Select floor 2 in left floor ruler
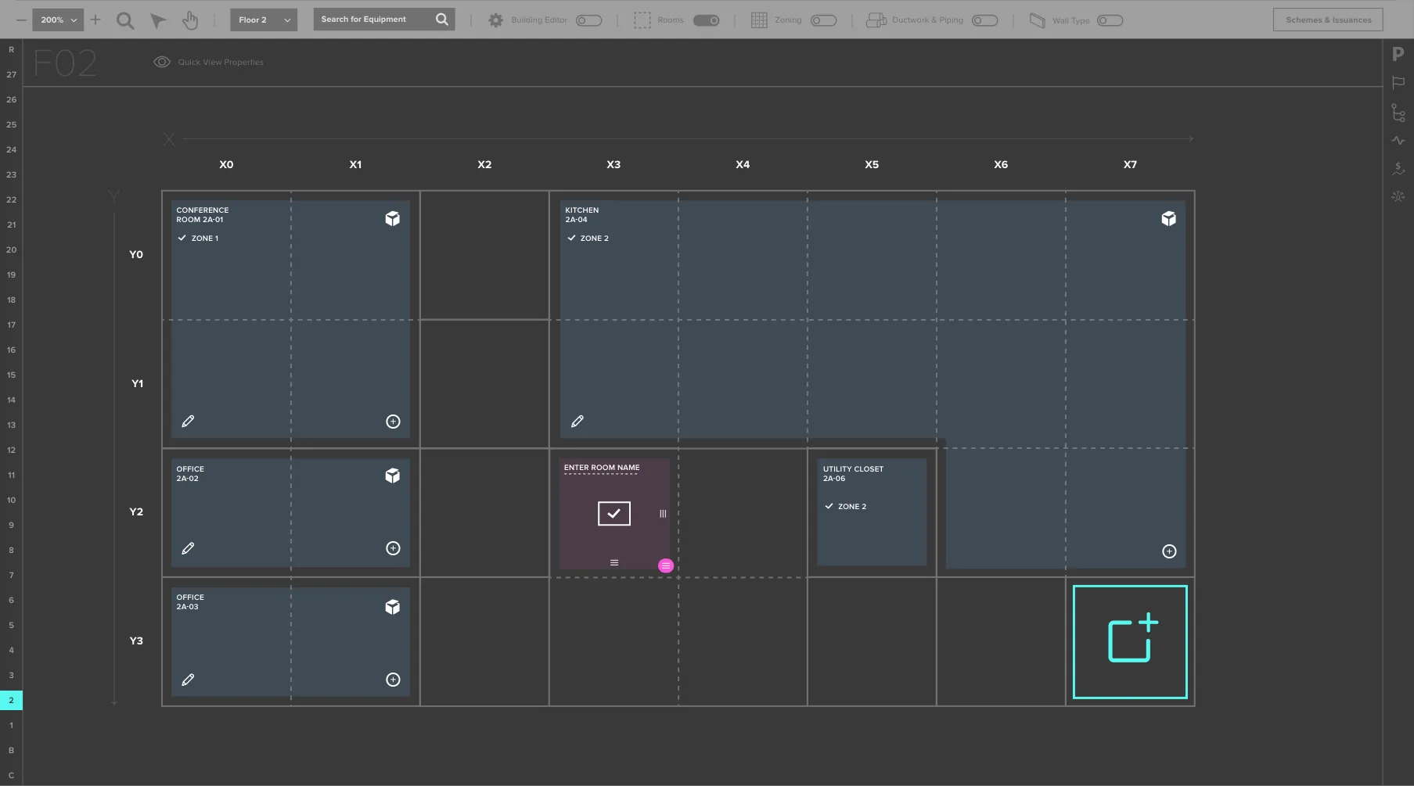This screenshot has height=786, width=1414. pyautogui.click(x=11, y=701)
